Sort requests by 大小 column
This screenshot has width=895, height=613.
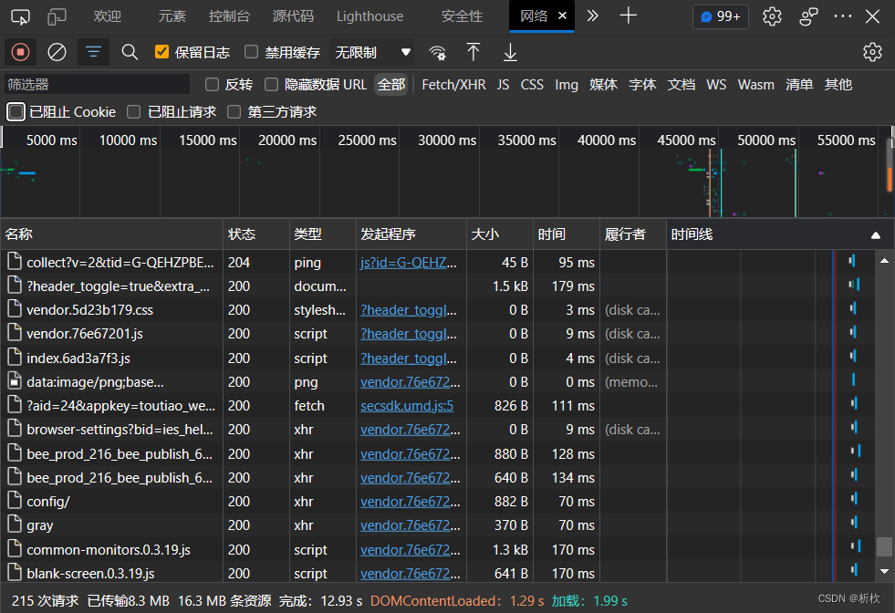pyautogui.click(x=499, y=234)
